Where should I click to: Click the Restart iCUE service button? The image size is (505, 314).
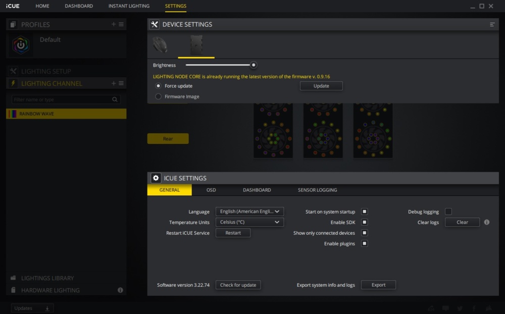click(233, 233)
